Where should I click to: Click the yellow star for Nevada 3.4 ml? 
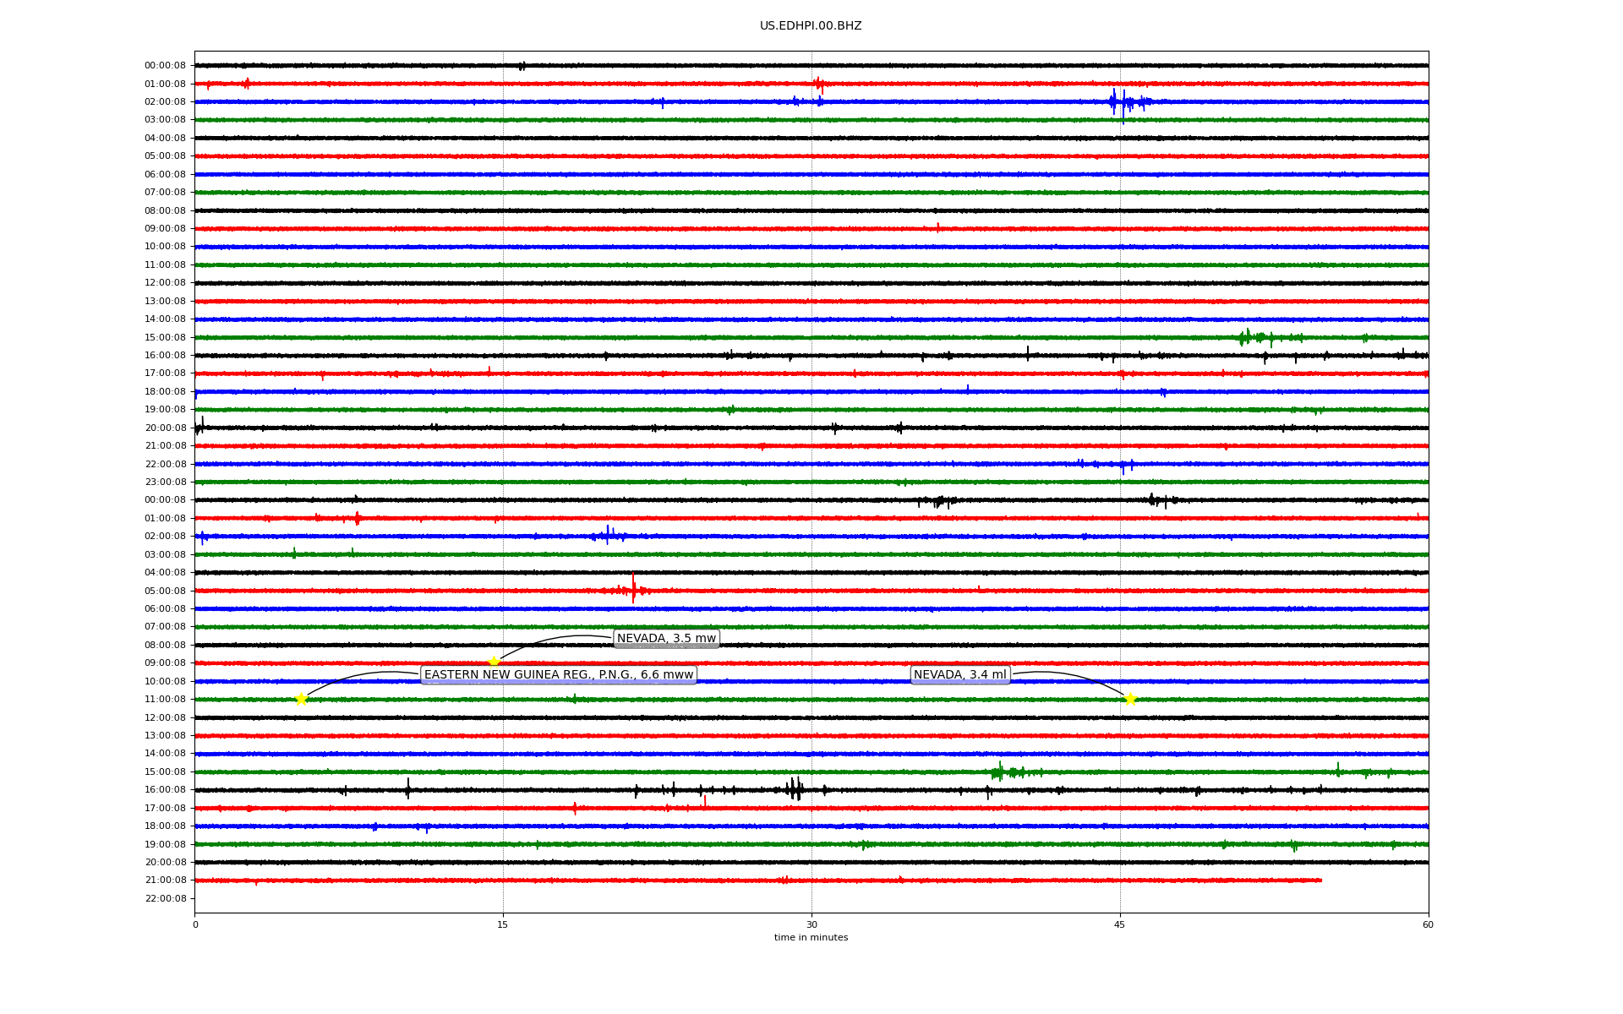[x=1130, y=699]
